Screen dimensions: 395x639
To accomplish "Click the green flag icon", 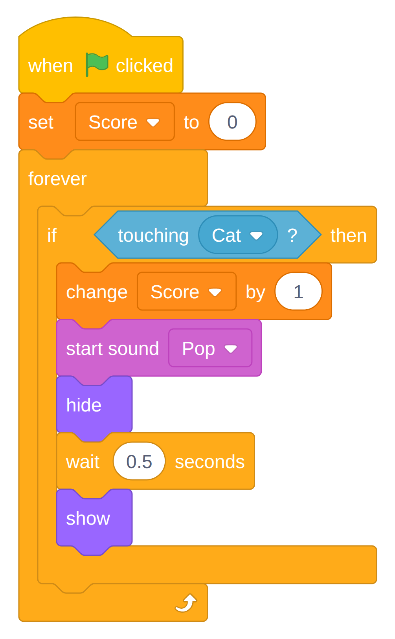I will coord(97,65).
